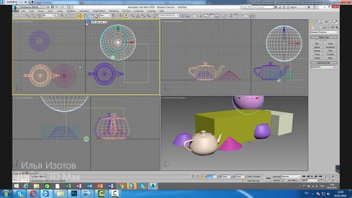Open the Select by Name dialog icon
Screen dimensions: 352x198
click(x=62, y=16)
